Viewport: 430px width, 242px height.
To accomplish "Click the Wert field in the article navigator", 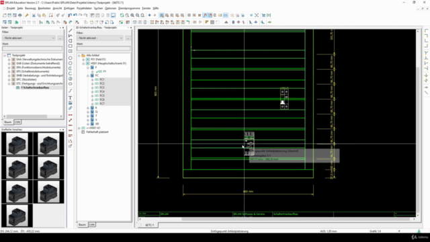I will pos(103,48).
